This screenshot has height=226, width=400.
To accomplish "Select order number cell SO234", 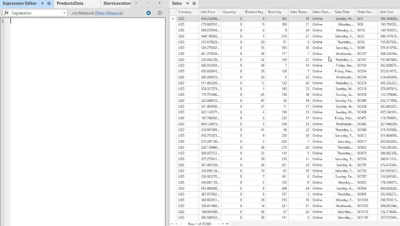I will coord(366,71).
